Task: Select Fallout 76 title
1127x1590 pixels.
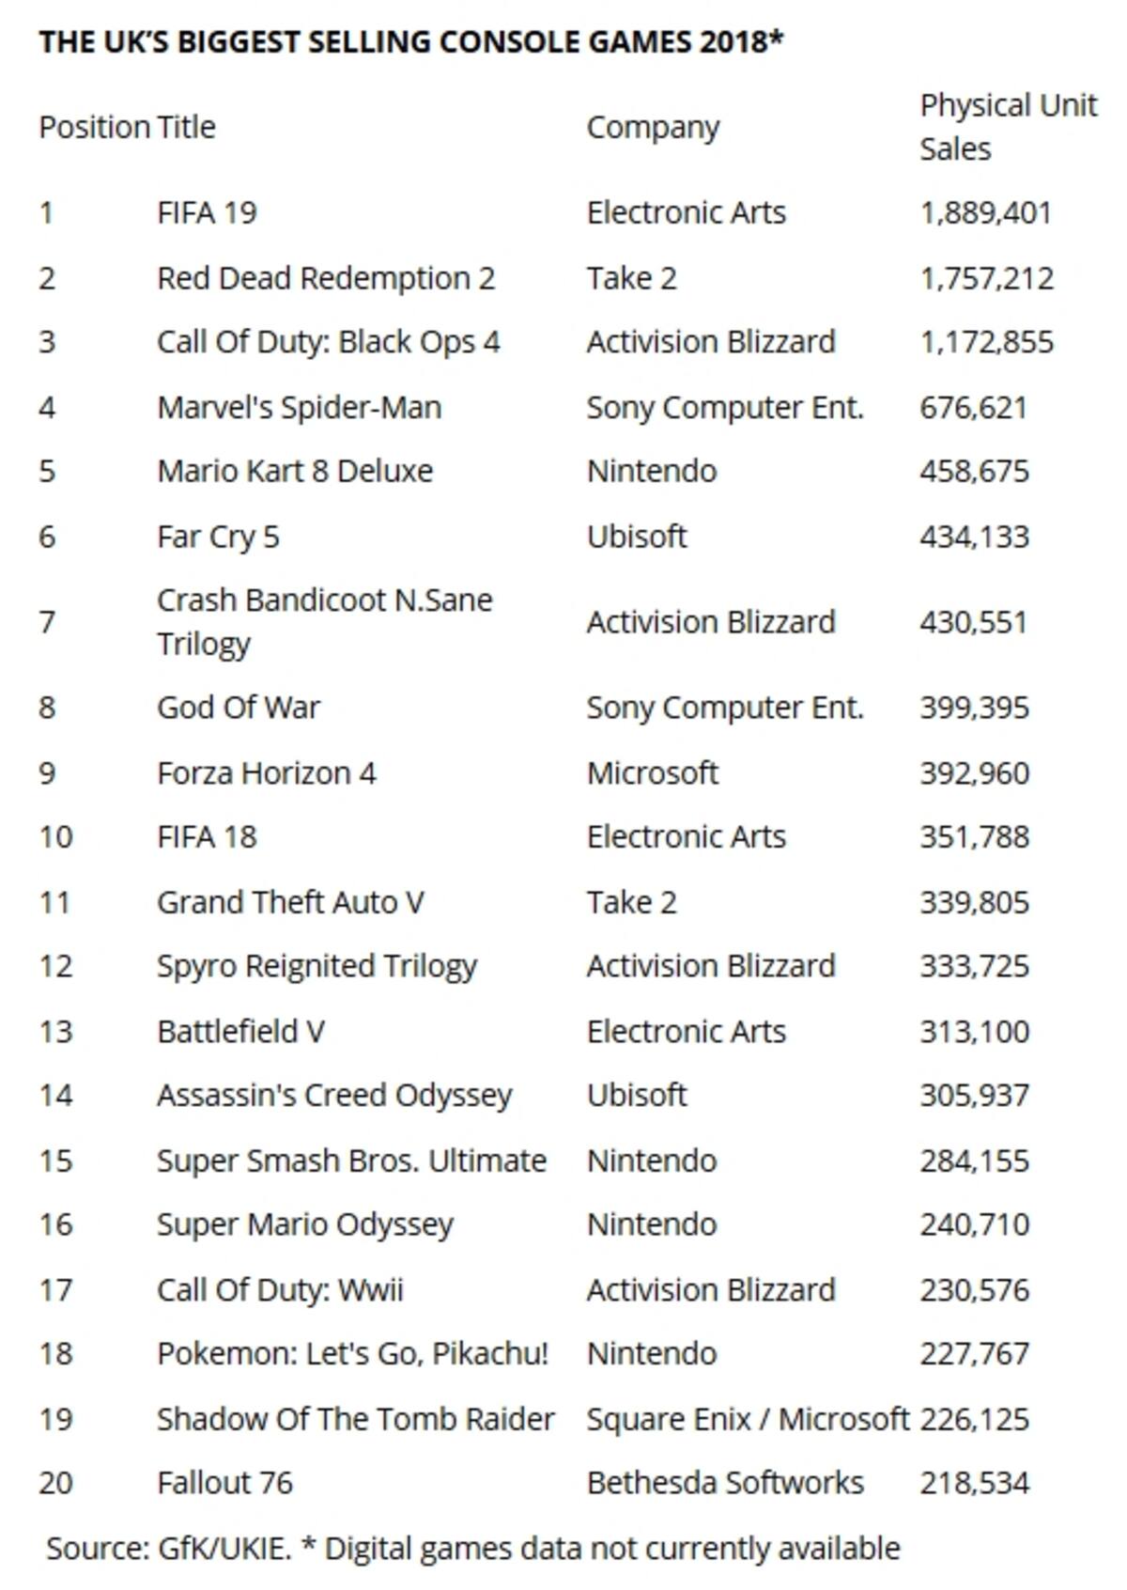Action: (224, 1483)
